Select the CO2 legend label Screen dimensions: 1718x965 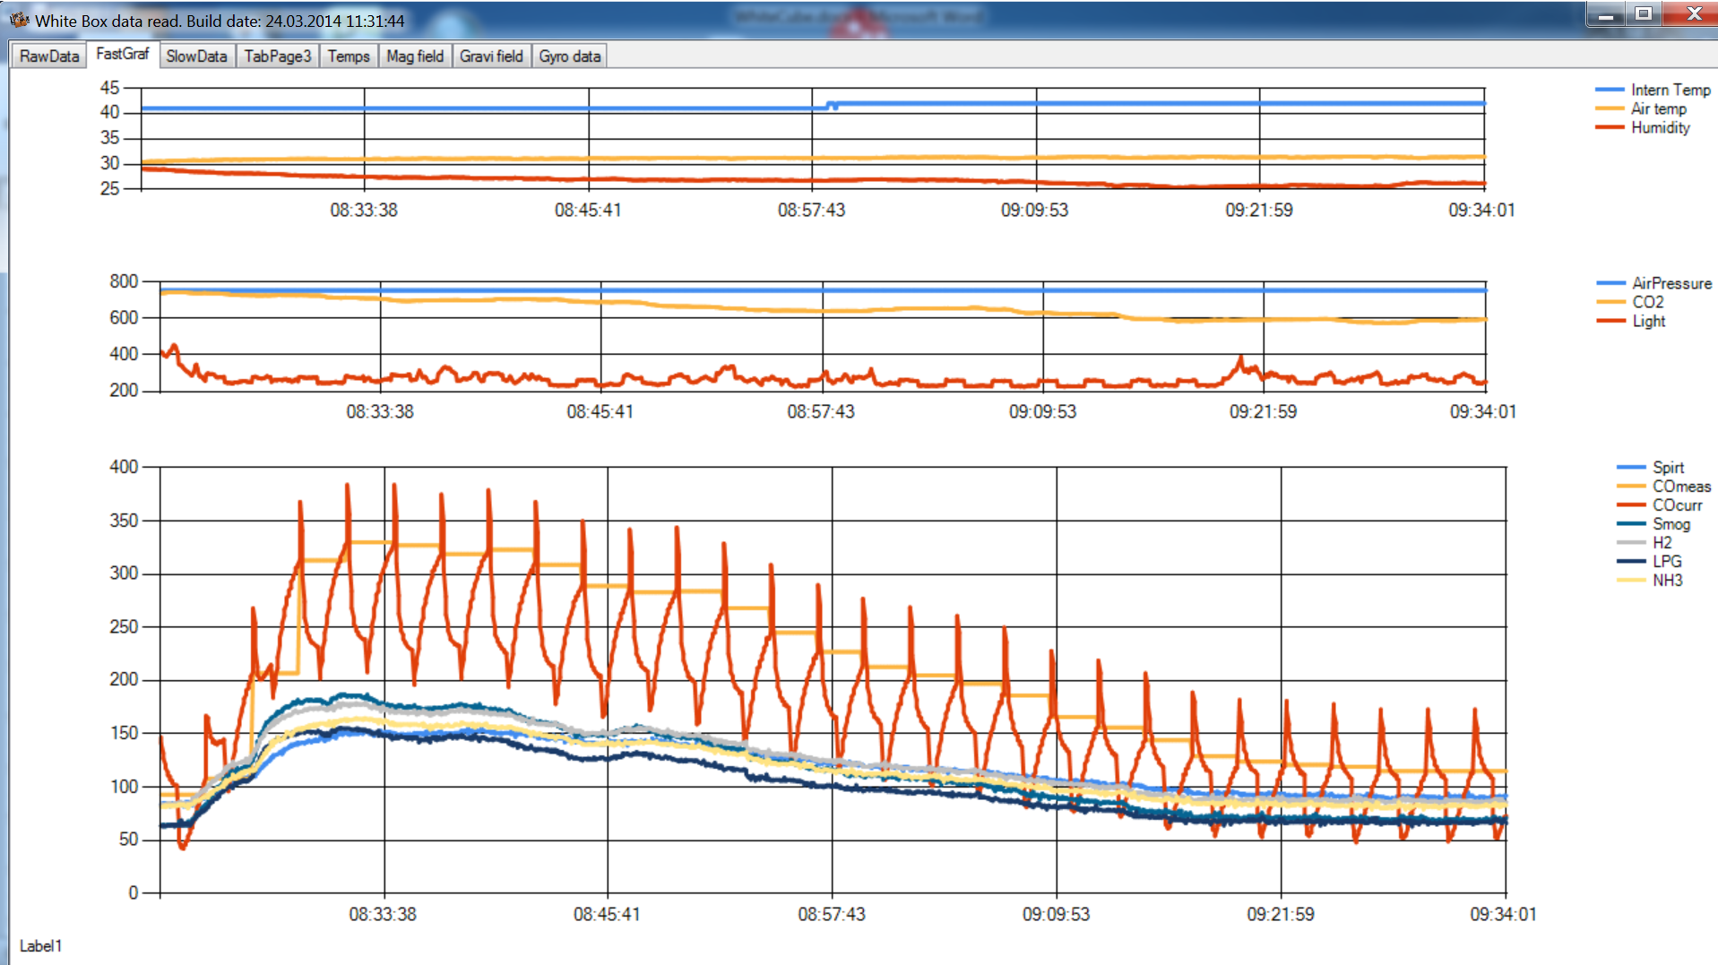click(1648, 302)
